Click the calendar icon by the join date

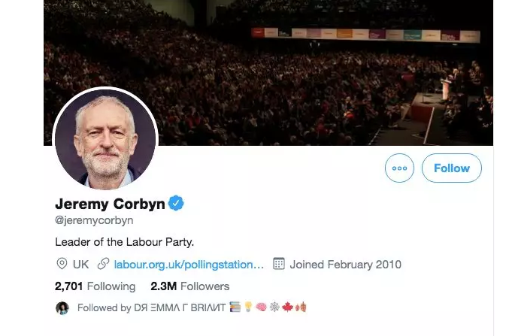(x=279, y=264)
